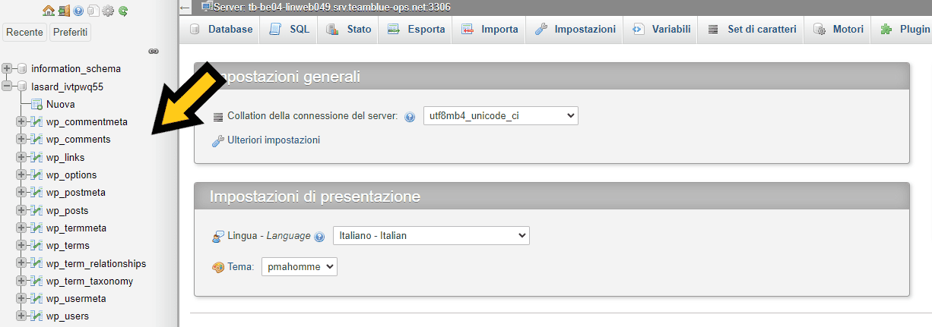Image resolution: width=932 pixels, height=327 pixels.
Task: Expand the wp_posts table node
Action: click(21, 211)
